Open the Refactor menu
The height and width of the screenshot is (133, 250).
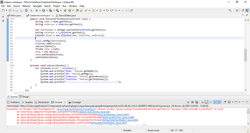point(26,6)
